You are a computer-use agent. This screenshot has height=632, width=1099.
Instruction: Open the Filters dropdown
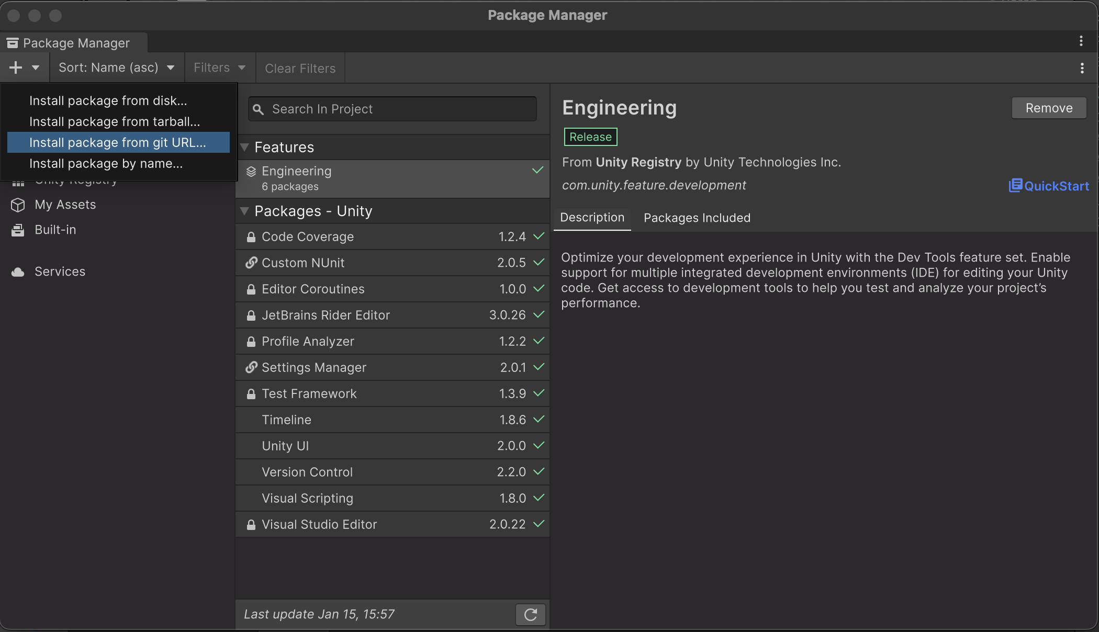[219, 67]
